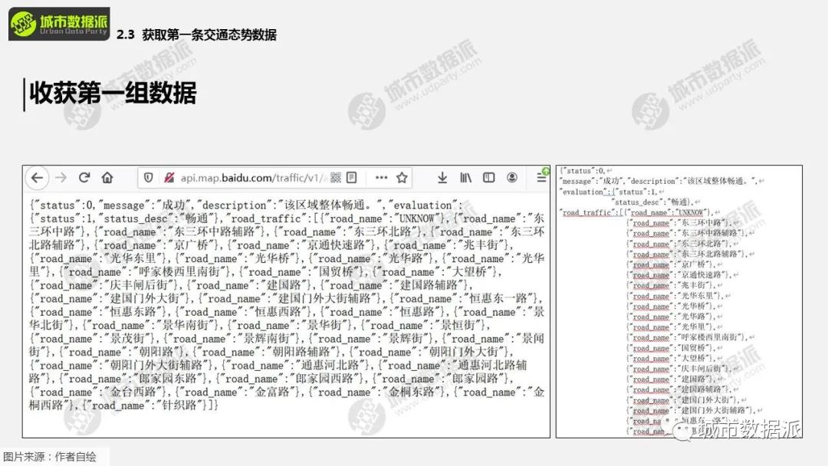
Task: Bookmark this page with the star icon
Action: pos(402,178)
